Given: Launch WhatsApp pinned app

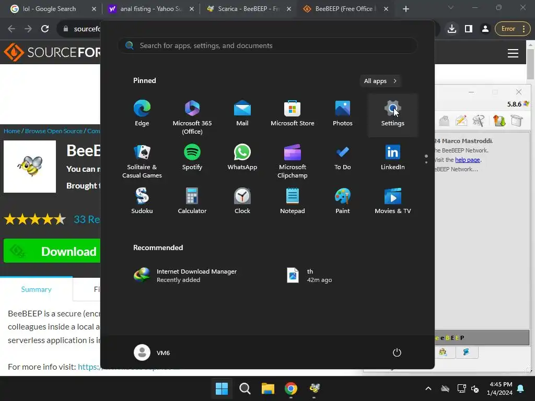Looking at the screenshot, I should [x=242, y=157].
